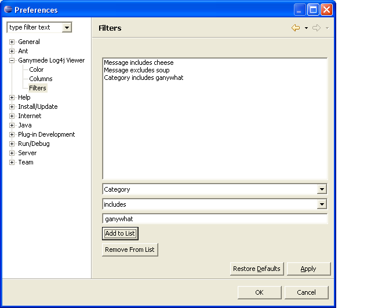Select Ant in preferences tree
Viewport: 371px width, 308px height.
pyautogui.click(x=23, y=51)
